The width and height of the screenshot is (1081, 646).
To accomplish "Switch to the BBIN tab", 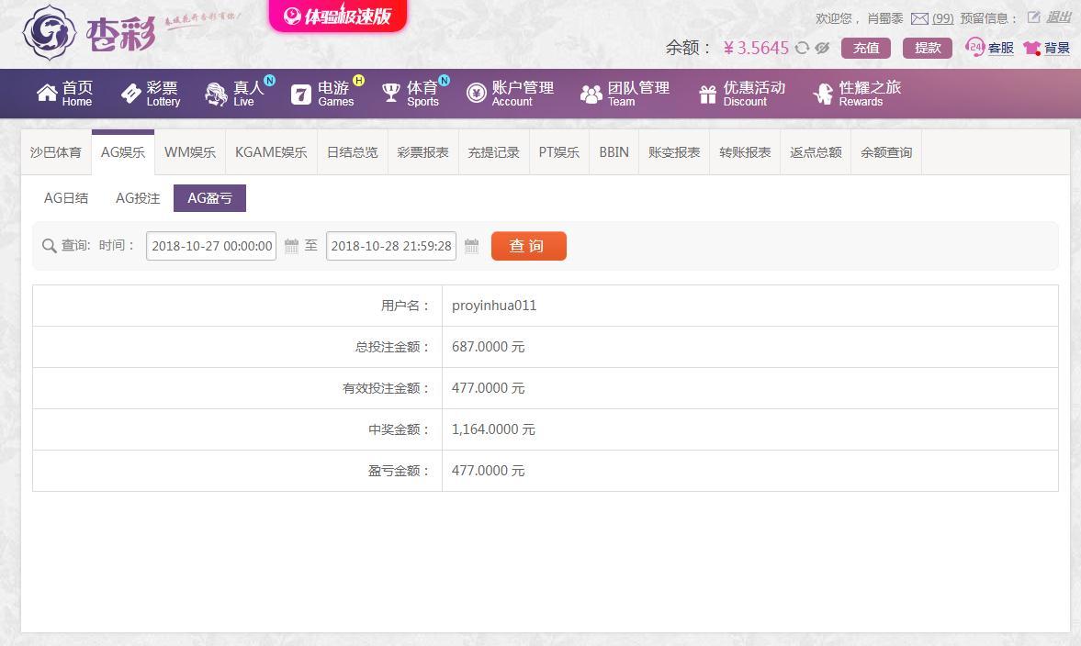I will (x=614, y=152).
